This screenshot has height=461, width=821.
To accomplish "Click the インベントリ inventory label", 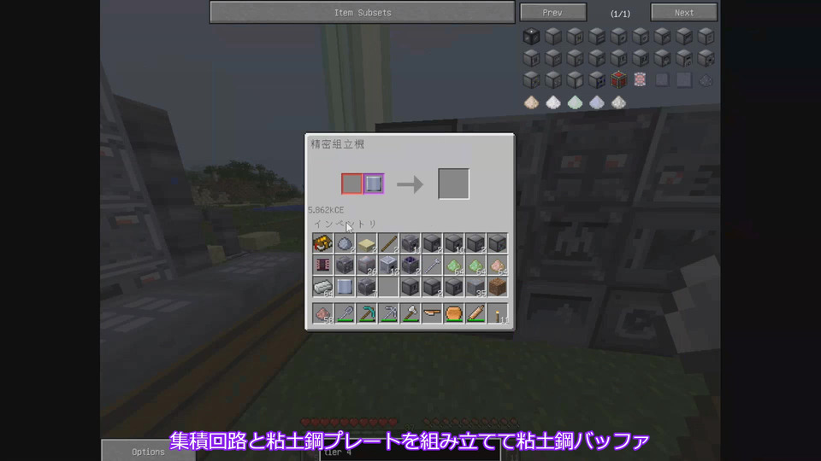I will (x=345, y=224).
